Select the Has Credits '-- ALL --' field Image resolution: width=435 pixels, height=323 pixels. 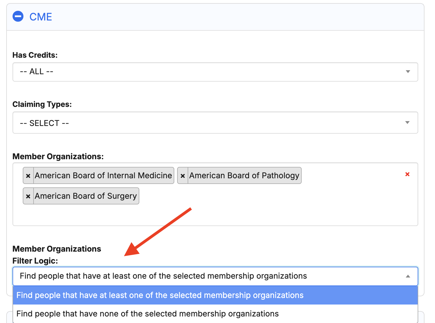point(215,72)
